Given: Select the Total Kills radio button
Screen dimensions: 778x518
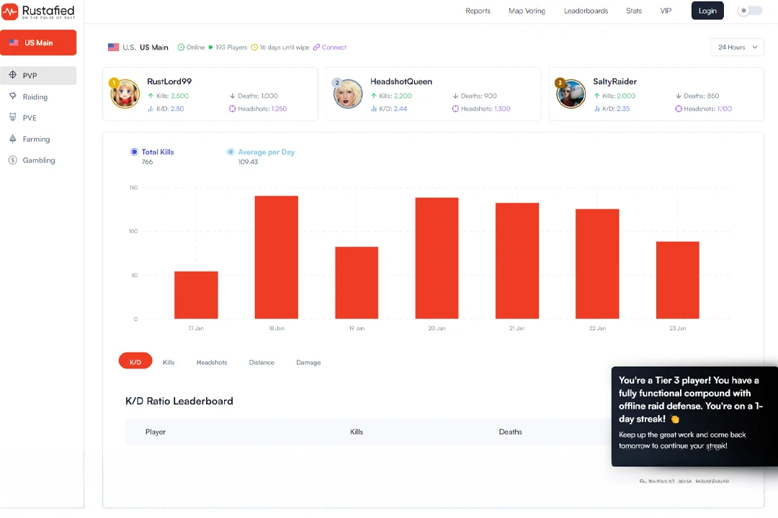Looking at the screenshot, I should pos(134,152).
